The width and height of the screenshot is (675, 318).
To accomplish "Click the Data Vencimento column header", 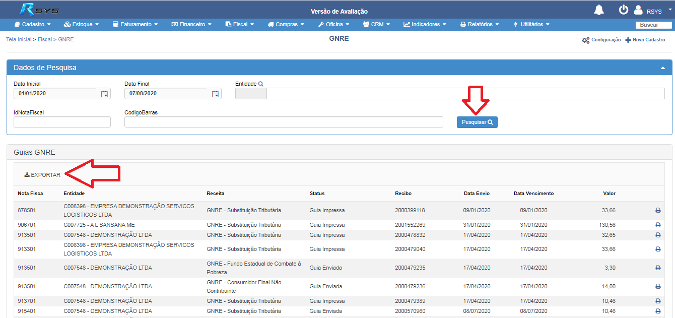I will (x=533, y=194).
